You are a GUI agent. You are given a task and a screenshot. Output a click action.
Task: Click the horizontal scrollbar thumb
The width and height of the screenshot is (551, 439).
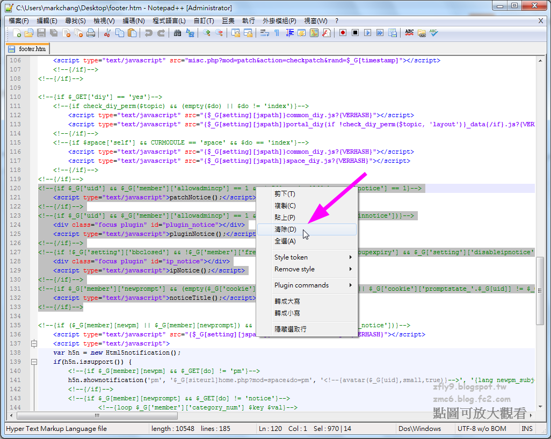click(x=97, y=415)
